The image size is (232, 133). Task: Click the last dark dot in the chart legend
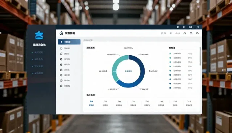[x=170, y=88]
